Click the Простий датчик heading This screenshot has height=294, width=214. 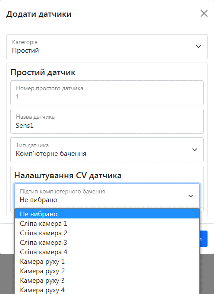pyautogui.click(x=43, y=73)
